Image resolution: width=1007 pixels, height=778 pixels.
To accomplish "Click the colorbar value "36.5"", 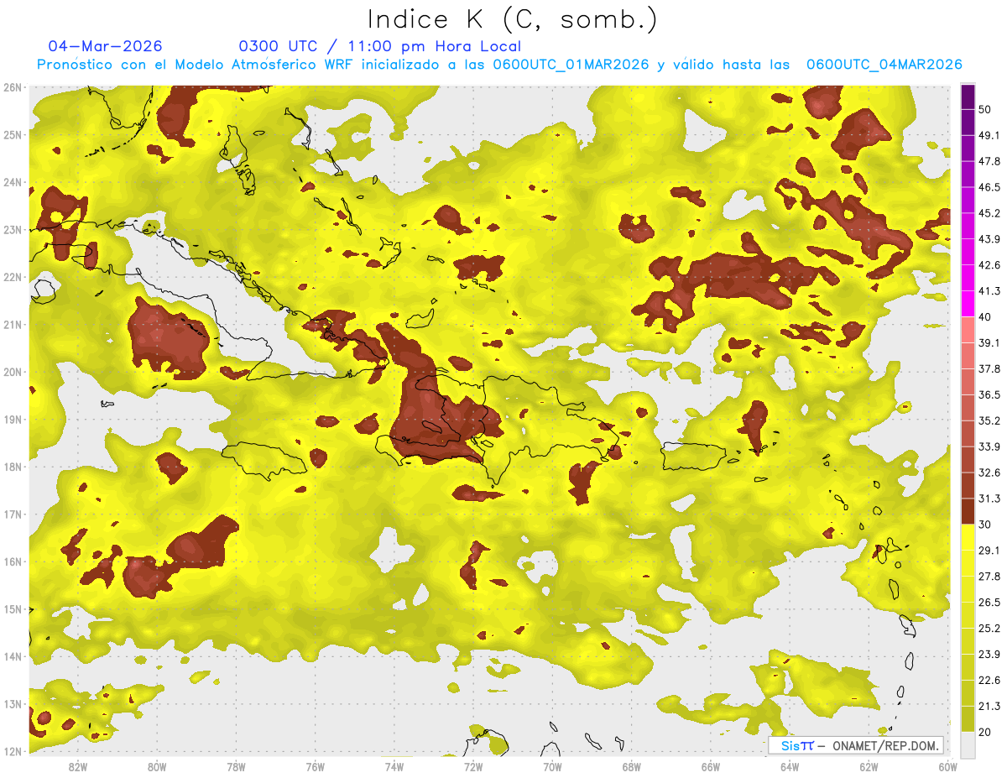I will [989, 394].
